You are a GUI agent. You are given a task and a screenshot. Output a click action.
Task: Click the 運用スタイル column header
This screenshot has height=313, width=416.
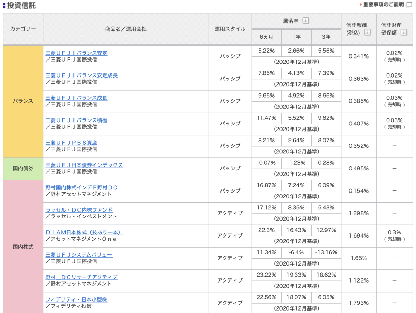tap(230, 29)
